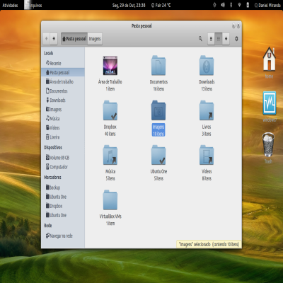283x283 pixels.
Task: Expand the view options down-arrow dropdown
Action: tap(226, 39)
